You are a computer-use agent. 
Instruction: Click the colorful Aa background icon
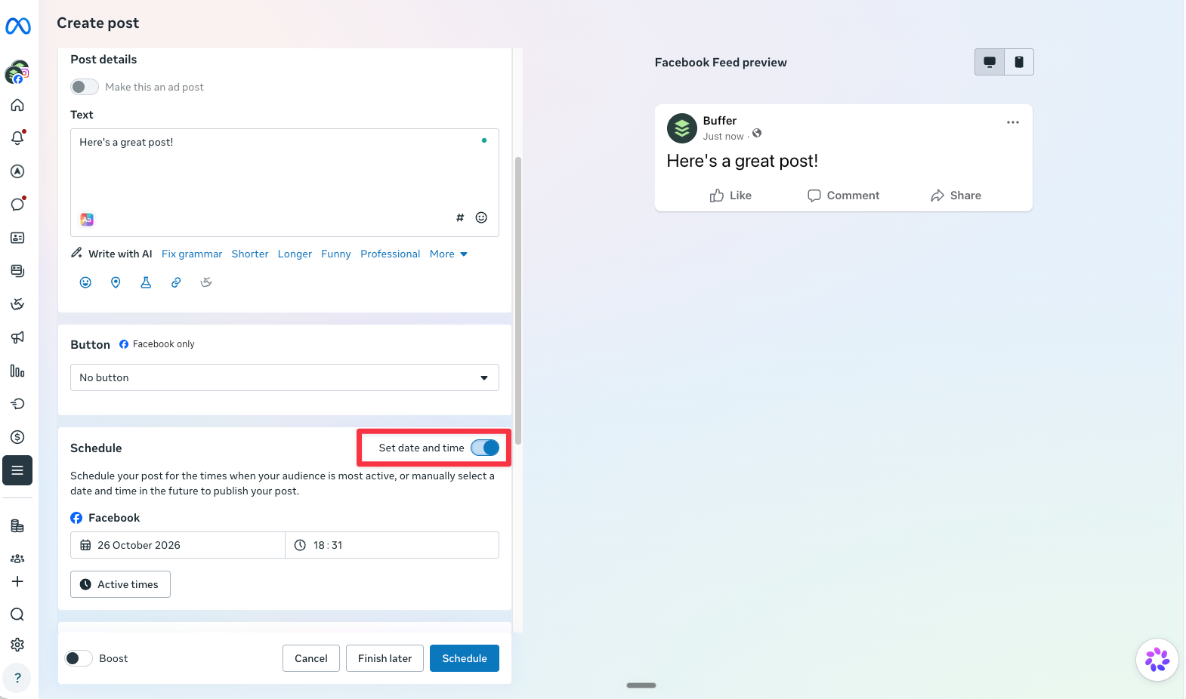pos(87,219)
